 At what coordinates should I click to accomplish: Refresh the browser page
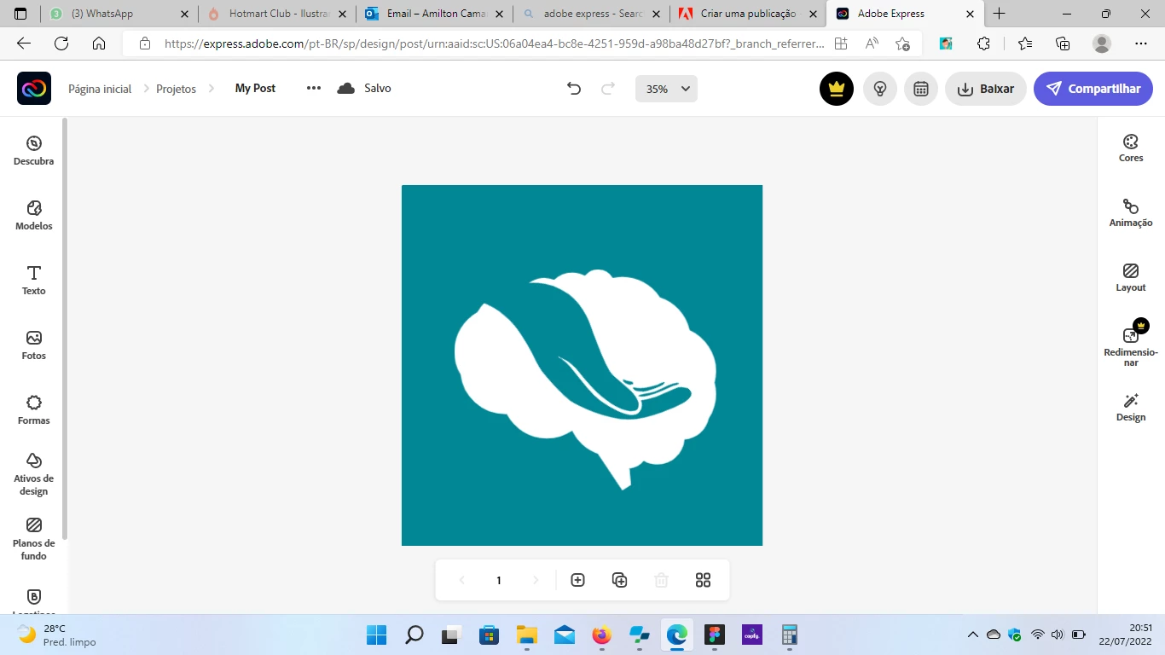(x=61, y=43)
